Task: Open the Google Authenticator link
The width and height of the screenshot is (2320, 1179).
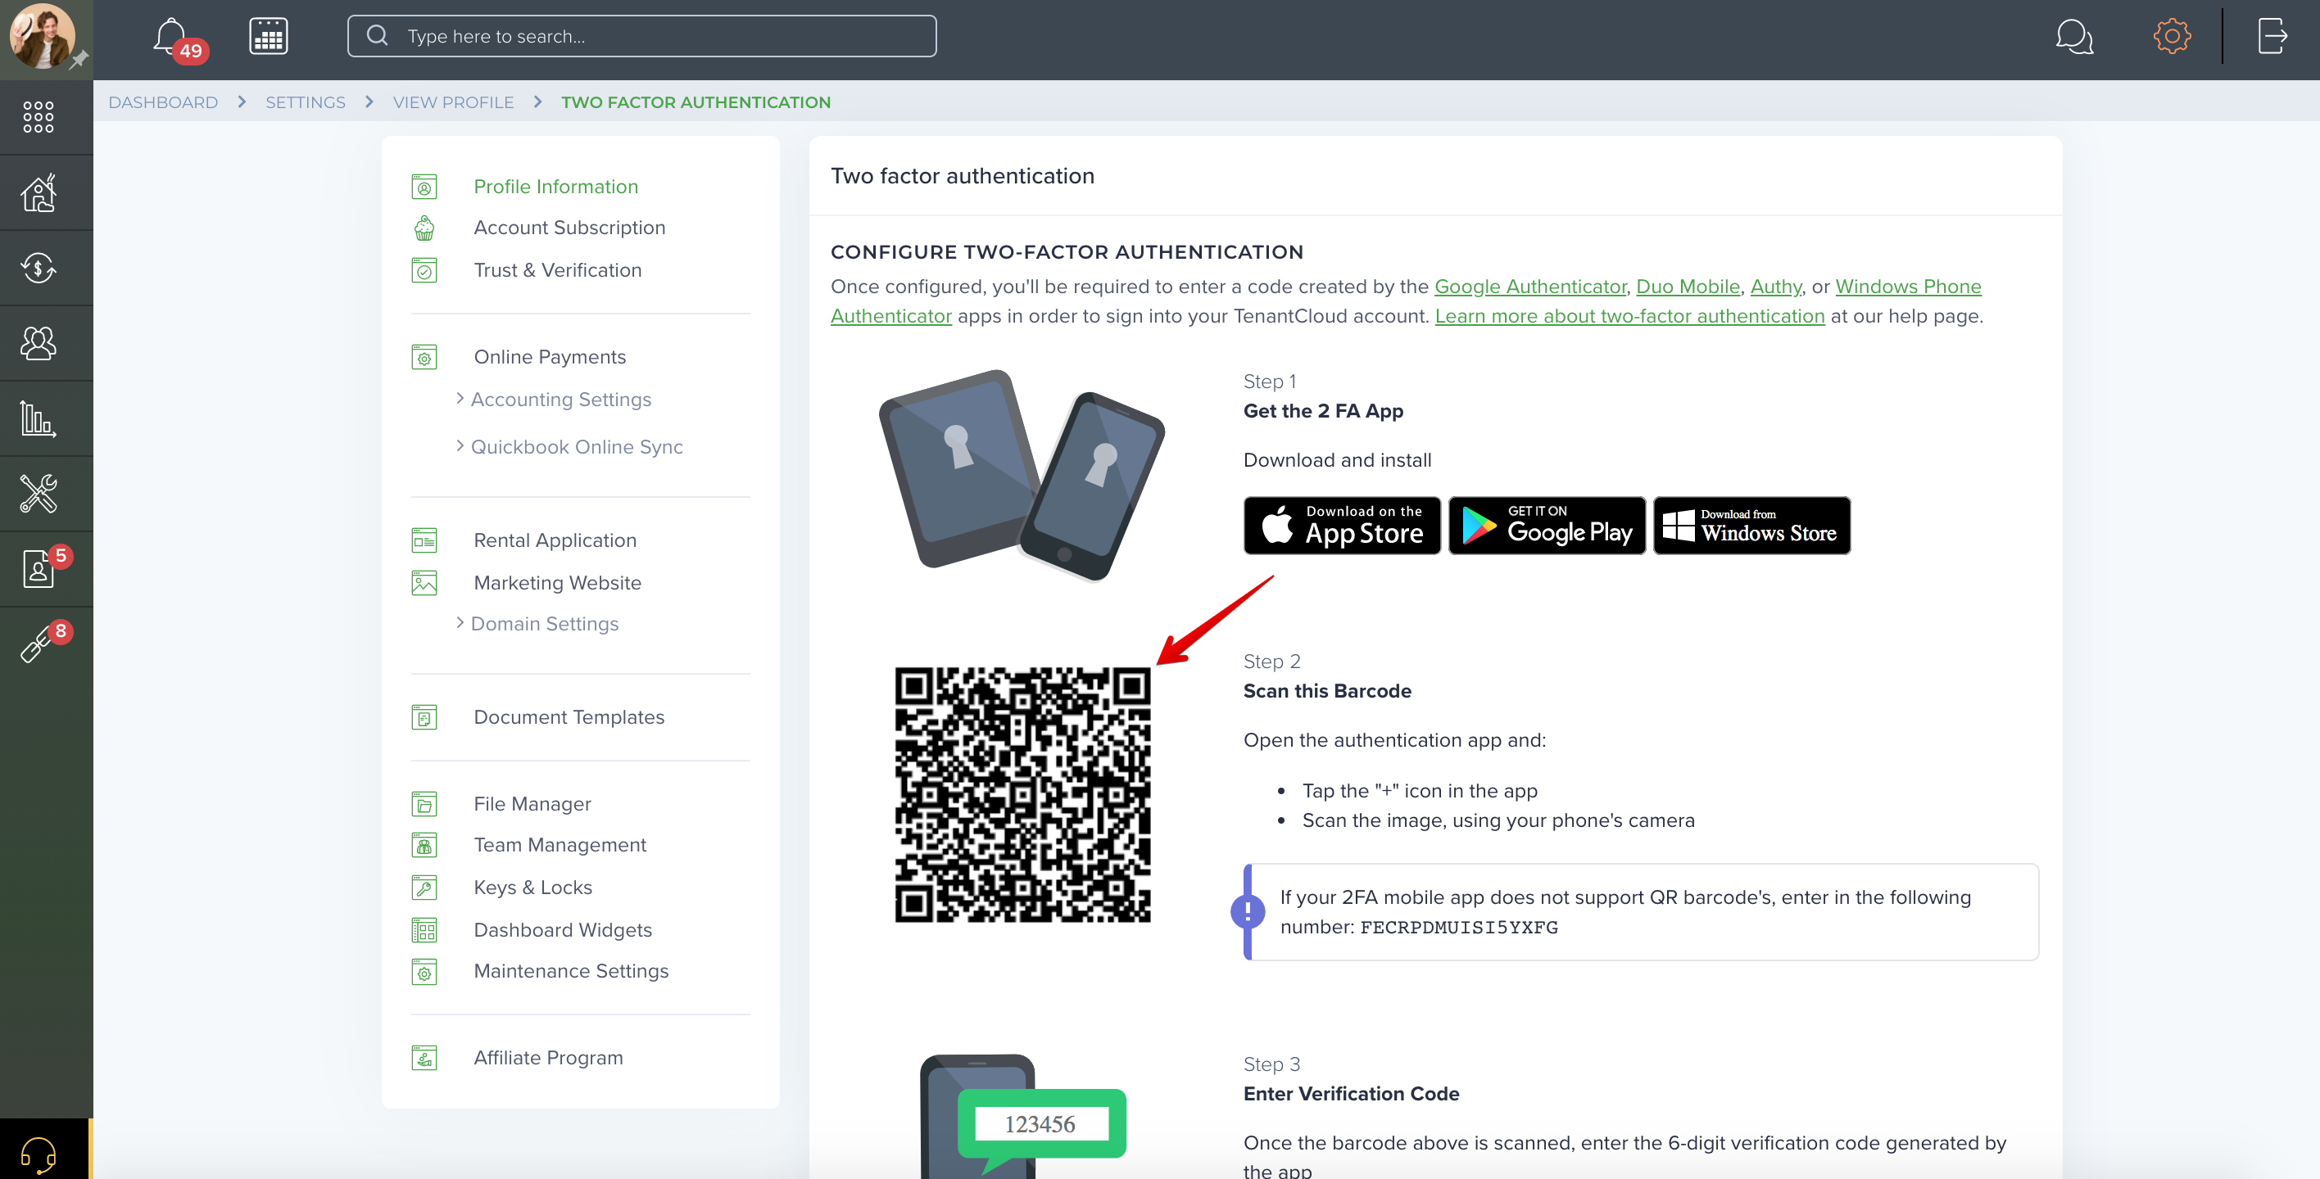Action: click(x=1530, y=287)
